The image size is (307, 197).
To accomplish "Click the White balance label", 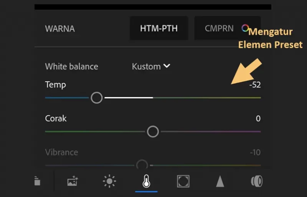I will 71,66.
